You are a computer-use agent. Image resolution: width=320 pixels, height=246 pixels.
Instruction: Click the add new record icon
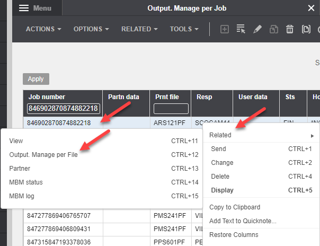point(225,29)
